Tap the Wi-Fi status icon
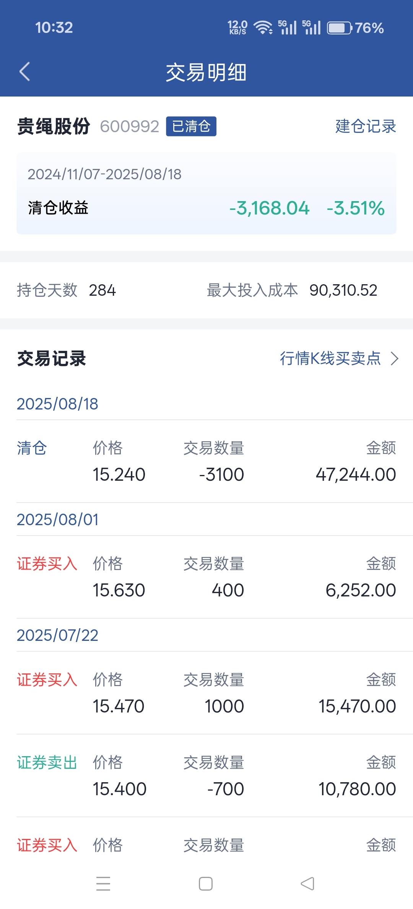Image resolution: width=413 pixels, height=909 pixels. pyautogui.click(x=263, y=28)
